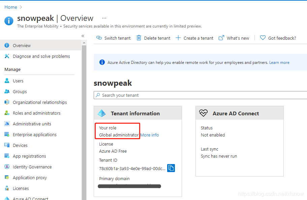This screenshot has height=200, width=307.
Task: Click the Delete tenant button
Action: click(x=153, y=38)
